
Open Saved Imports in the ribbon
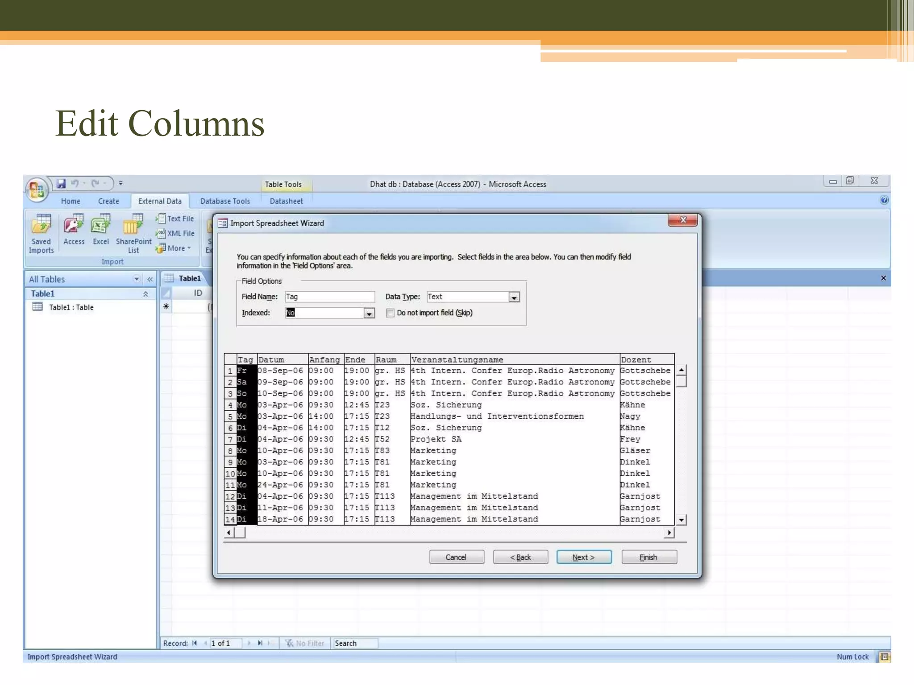pos(41,234)
